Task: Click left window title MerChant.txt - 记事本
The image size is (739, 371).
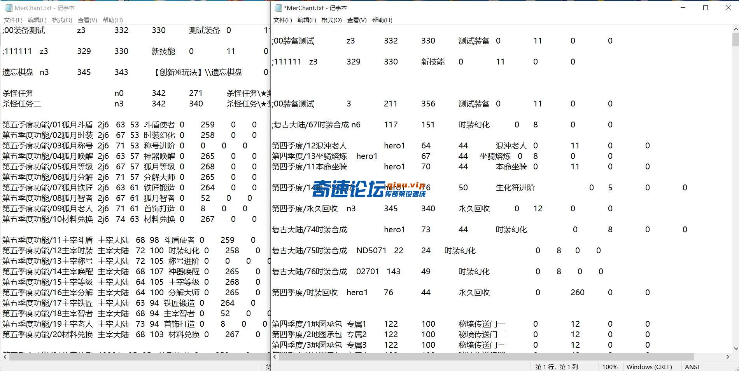Action: coord(45,8)
